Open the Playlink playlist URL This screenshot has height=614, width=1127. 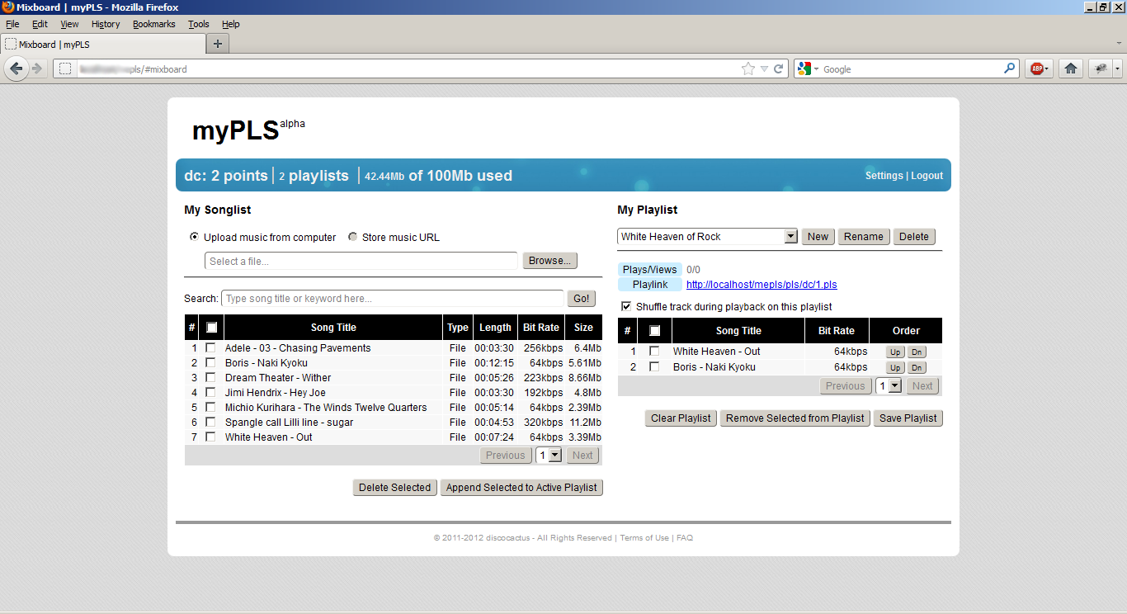coord(760,284)
